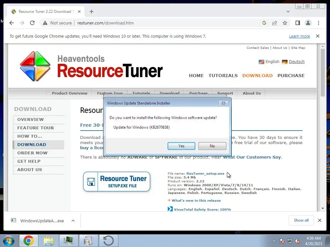Select Product Overview in the gray bar
Screen dimensions: 330x247
pos(70,93)
